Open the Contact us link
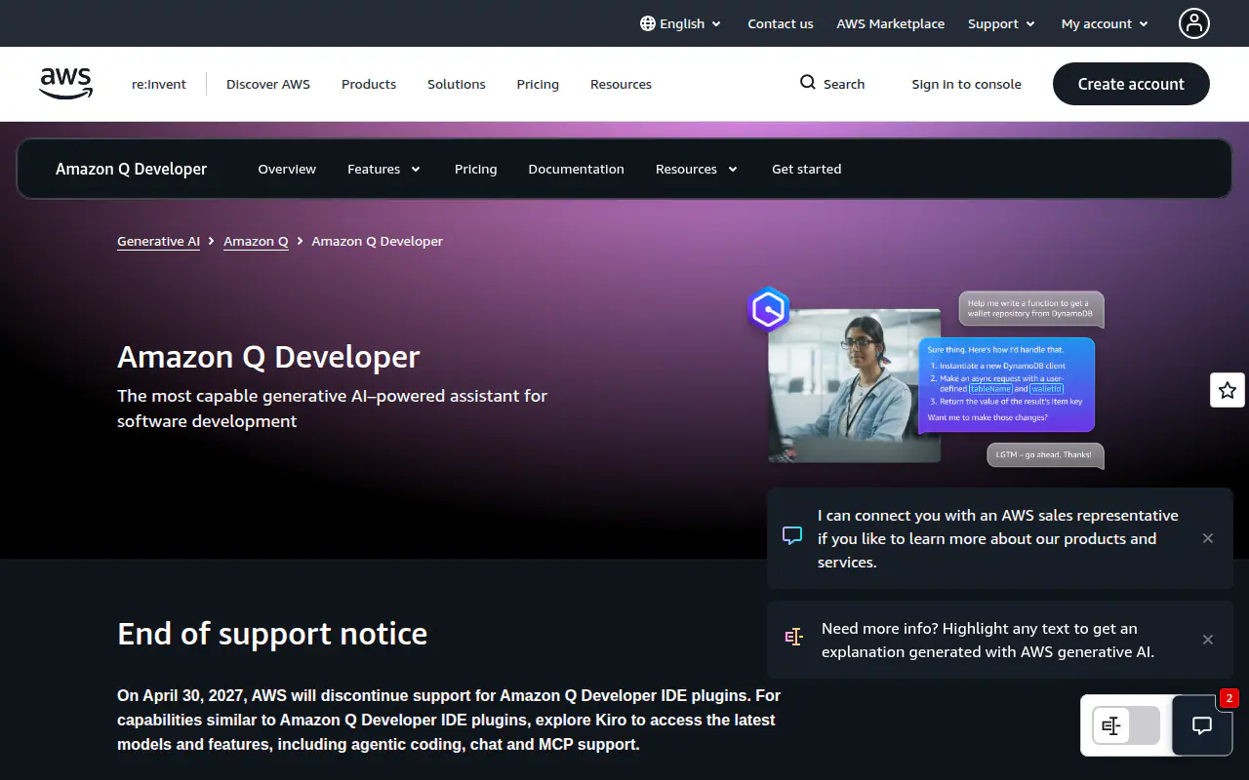Viewport: 1249px width, 780px height. click(781, 23)
